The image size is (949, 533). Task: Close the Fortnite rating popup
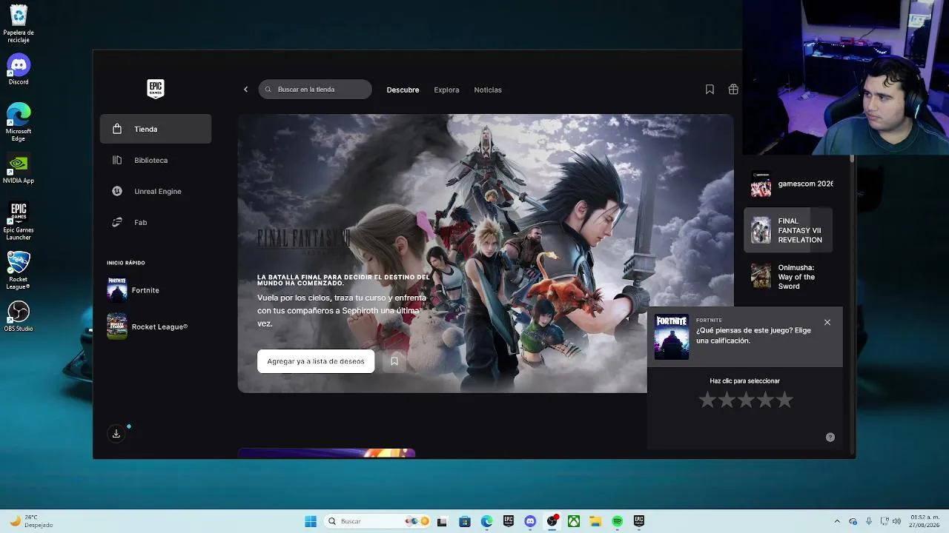(x=827, y=322)
